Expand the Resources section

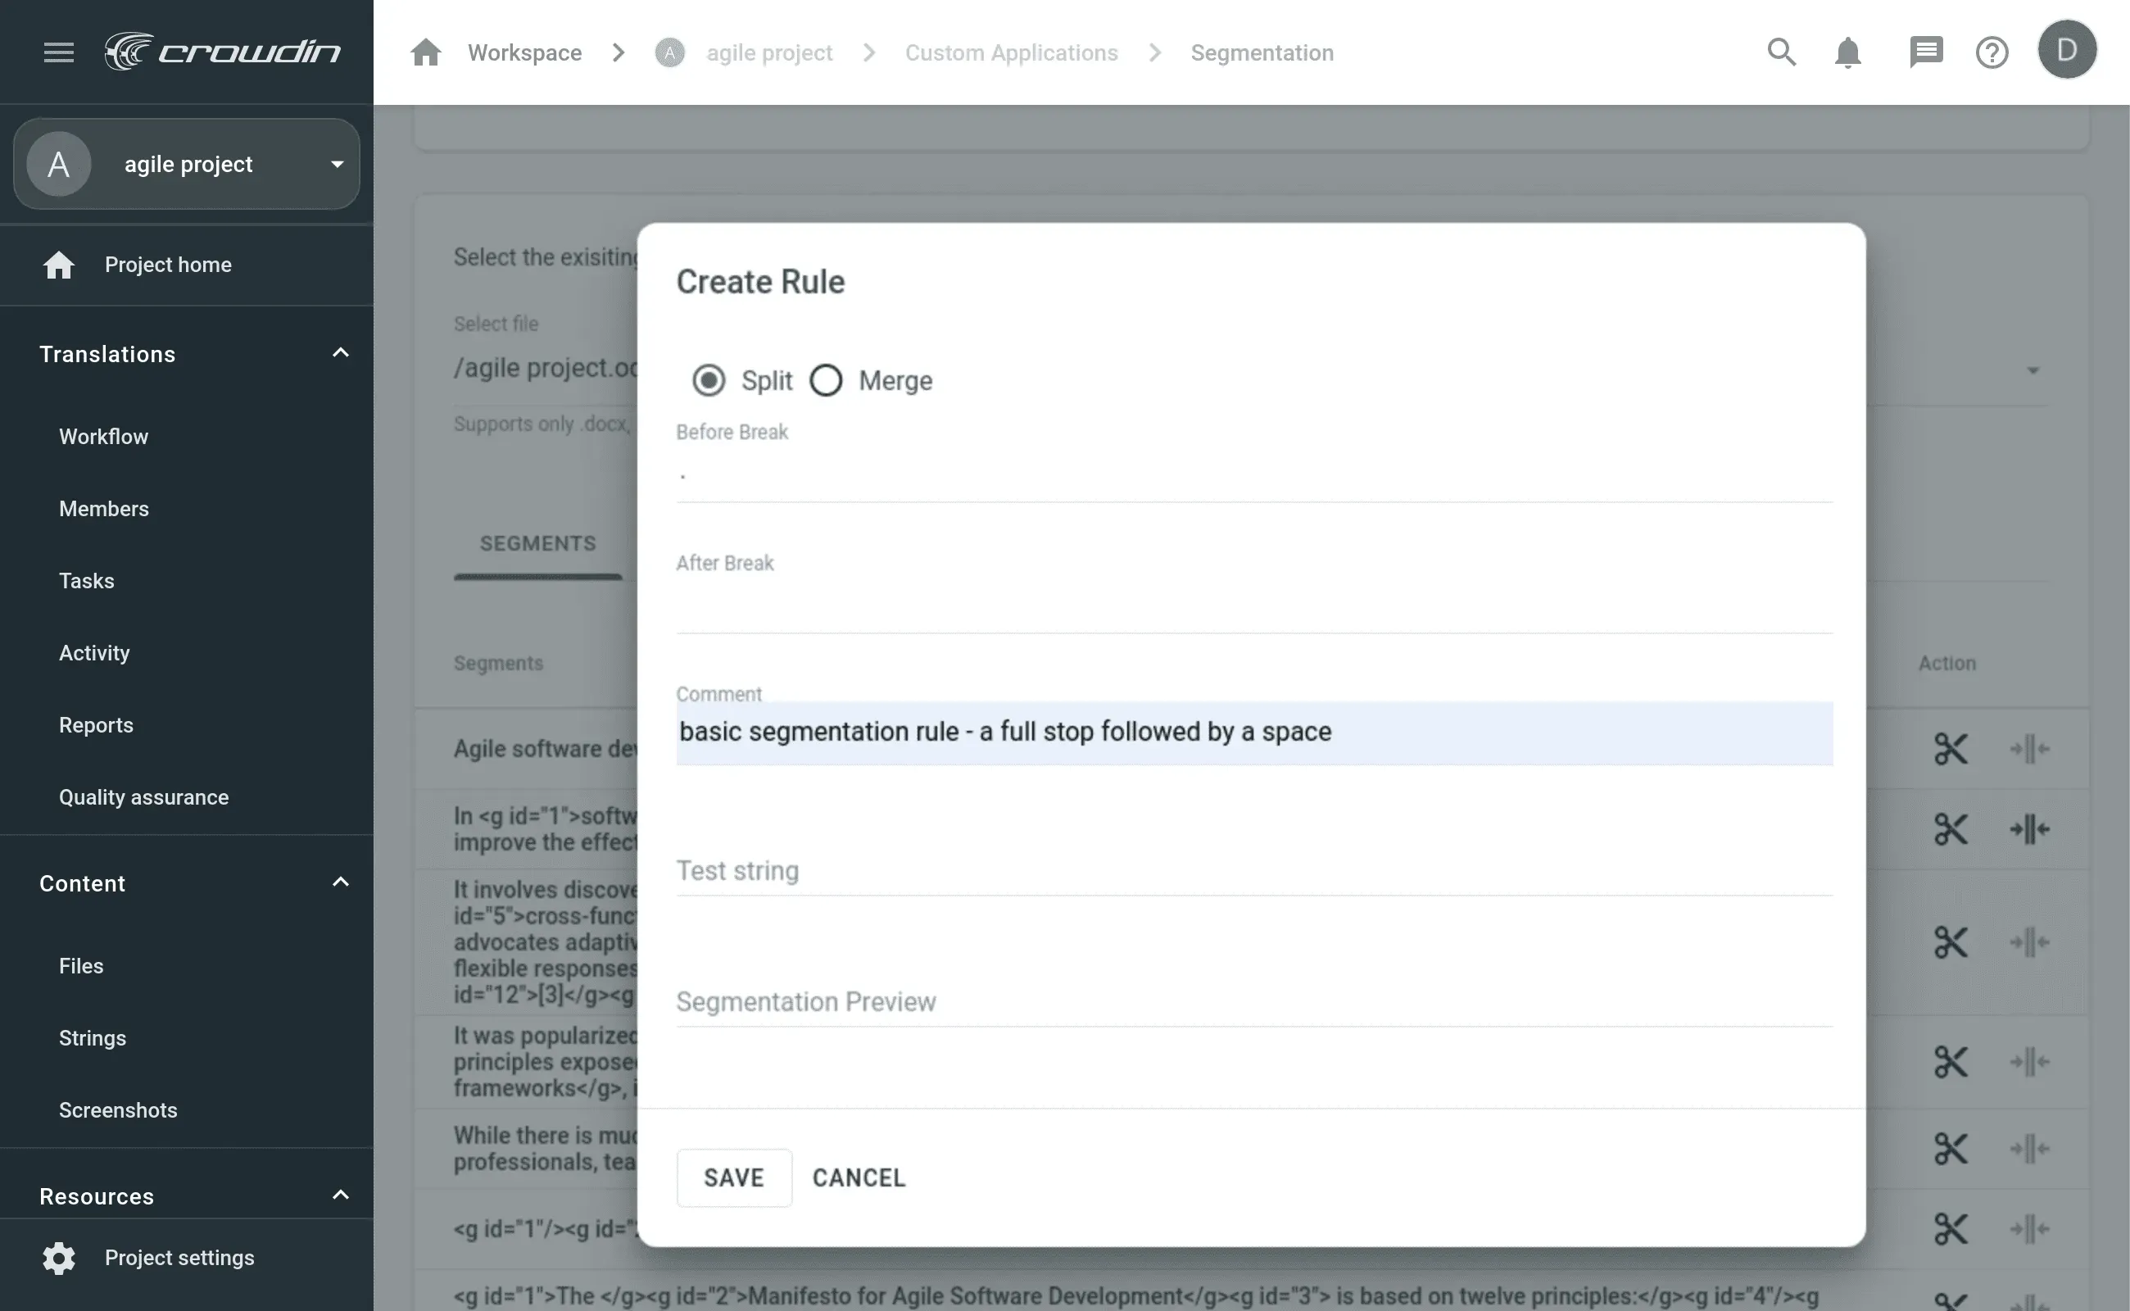point(336,1195)
